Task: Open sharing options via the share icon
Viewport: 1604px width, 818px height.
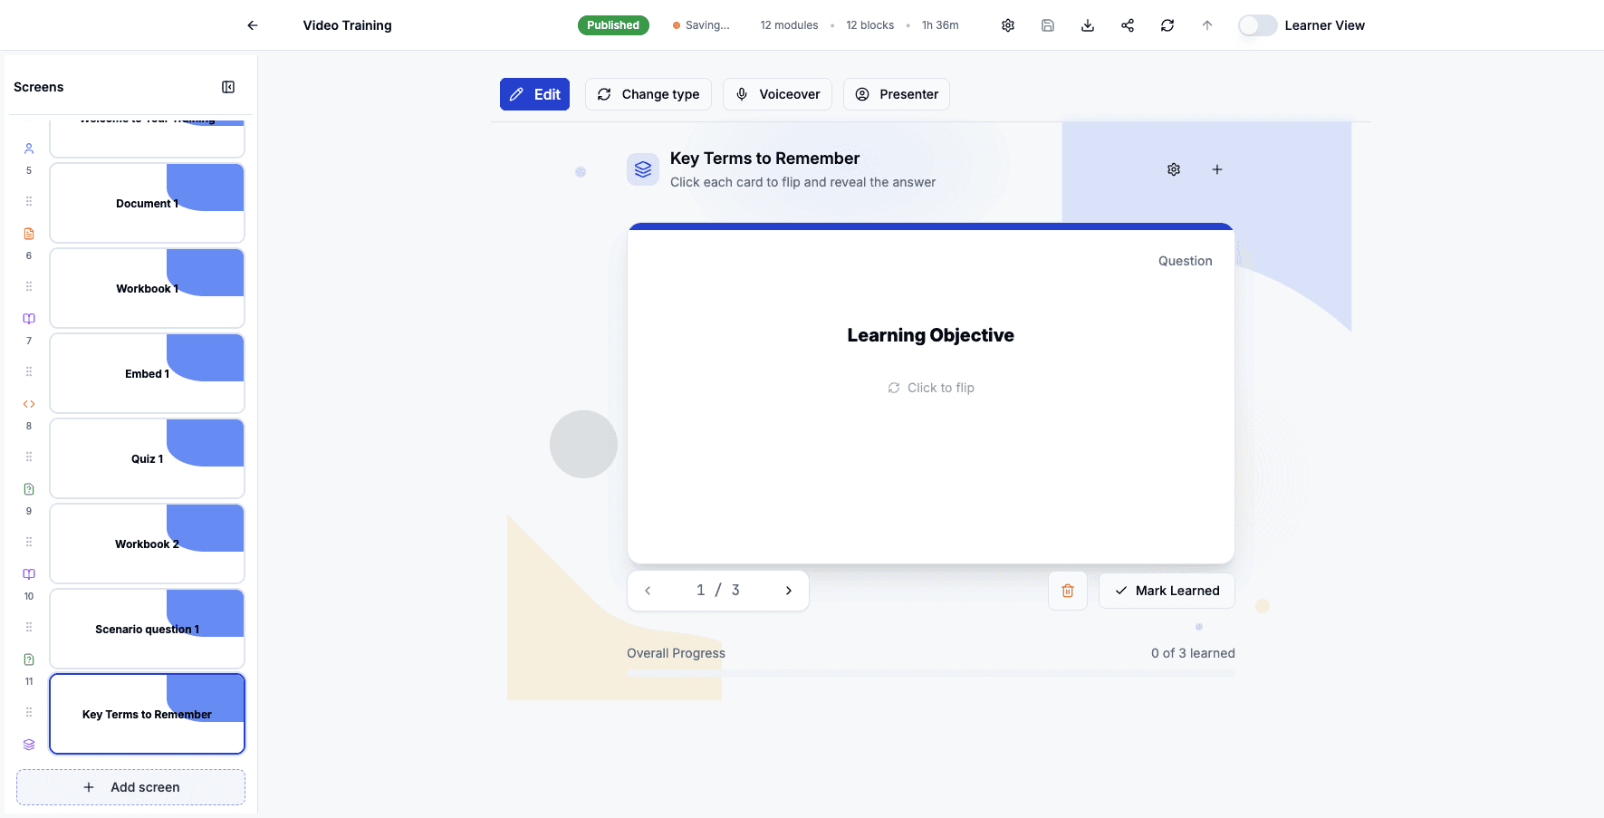Action: point(1127,24)
